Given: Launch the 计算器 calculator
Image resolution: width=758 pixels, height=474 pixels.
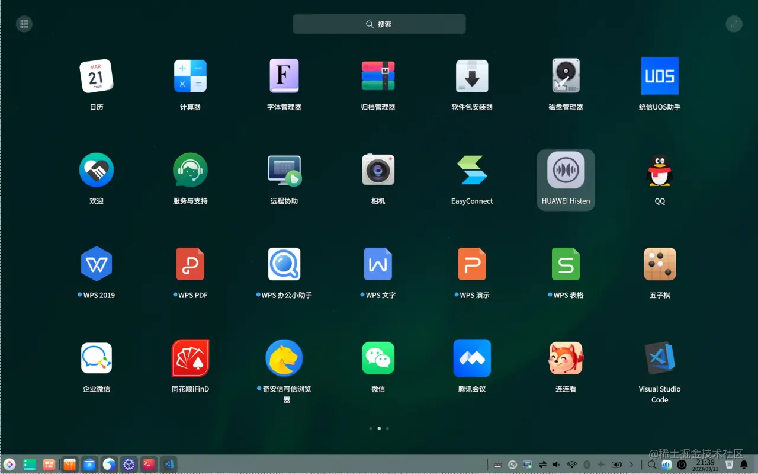Looking at the screenshot, I should 190,76.
